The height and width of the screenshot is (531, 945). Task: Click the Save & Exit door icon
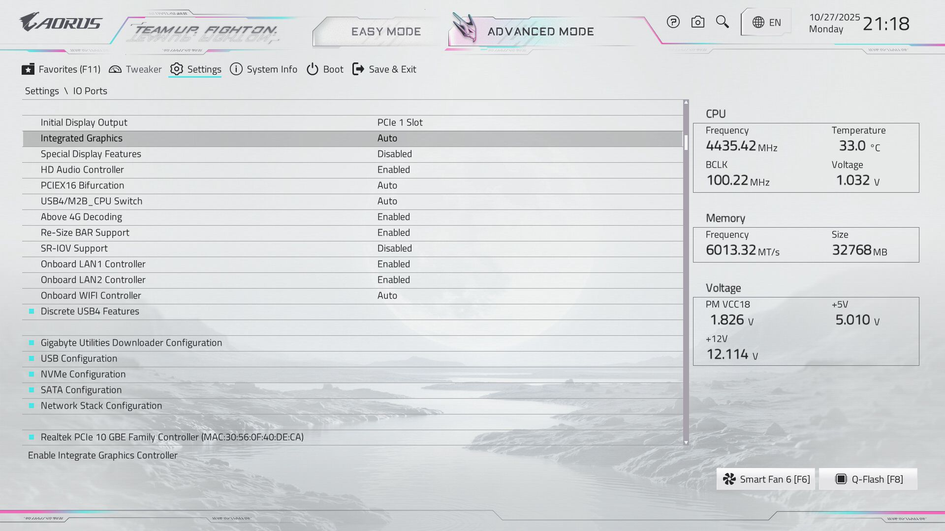pos(358,69)
